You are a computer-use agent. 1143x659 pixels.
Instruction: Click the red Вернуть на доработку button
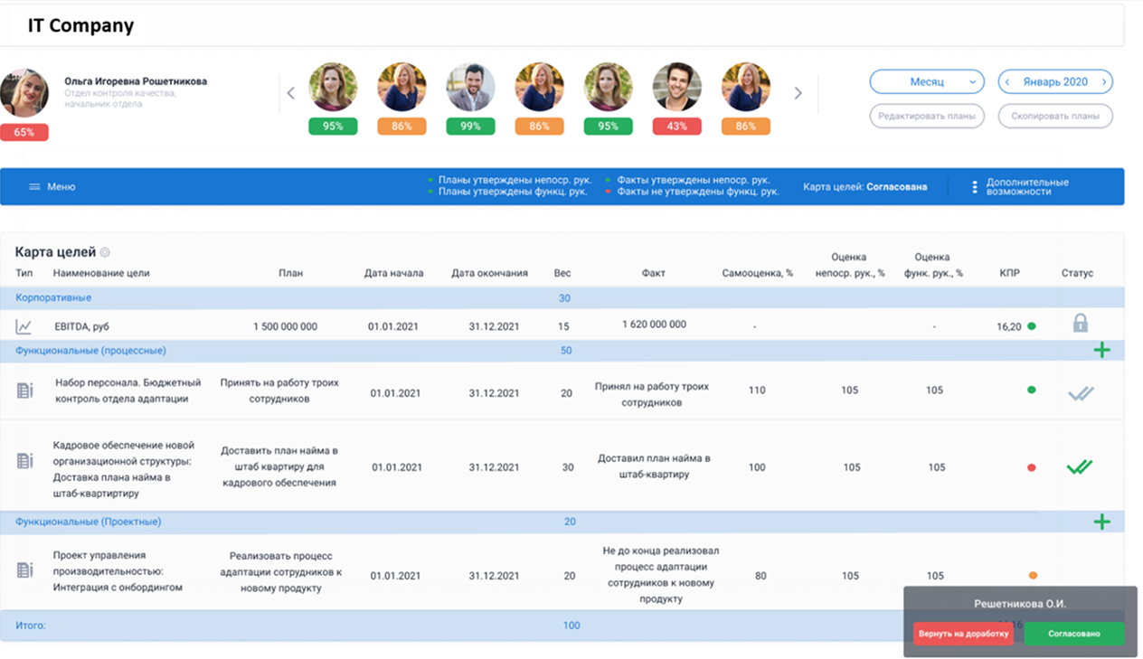click(x=963, y=634)
